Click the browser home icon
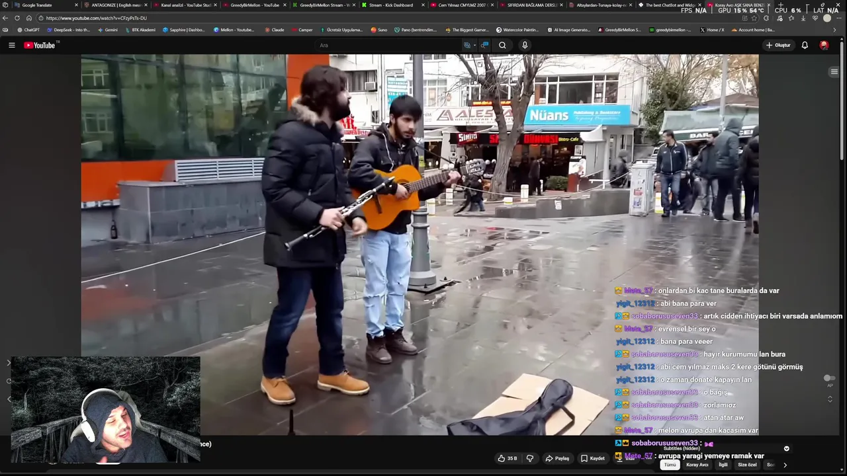Image resolution: width=847 pixels, height=476 pixels. [28, 18]
